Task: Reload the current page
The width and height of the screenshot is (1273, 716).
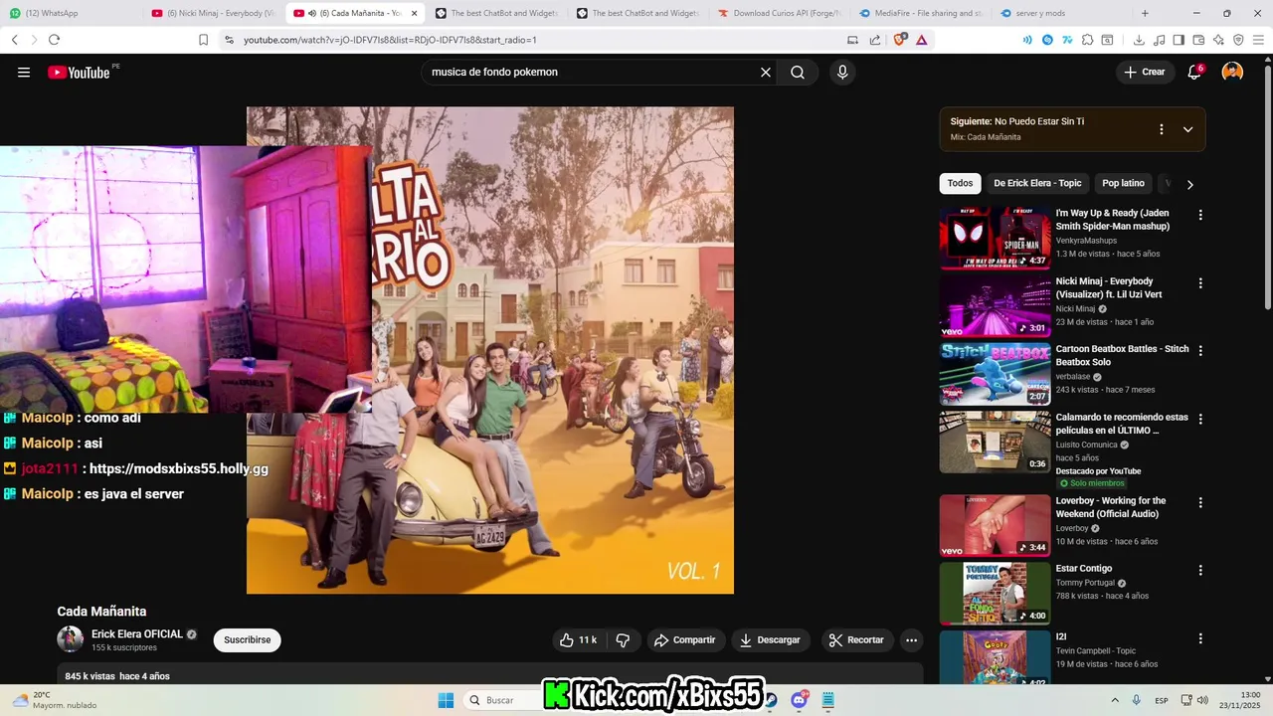Action: [x=54, y=40]
